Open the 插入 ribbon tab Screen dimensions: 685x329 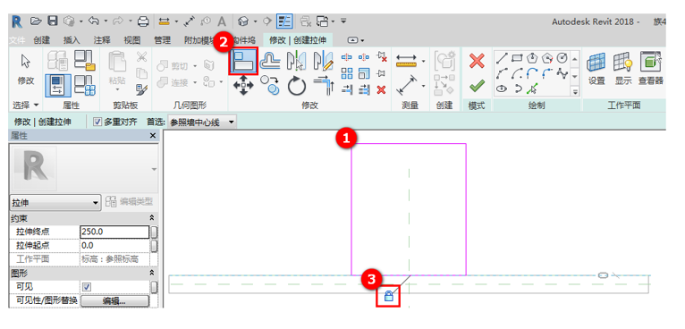pyautogui.click(x=72, y=40)
